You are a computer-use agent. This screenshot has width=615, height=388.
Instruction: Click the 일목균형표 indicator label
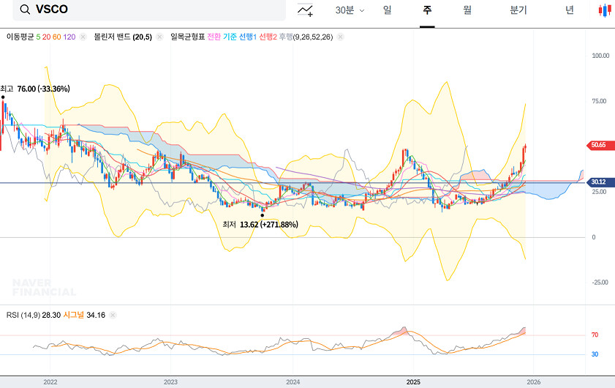(187, 37)
